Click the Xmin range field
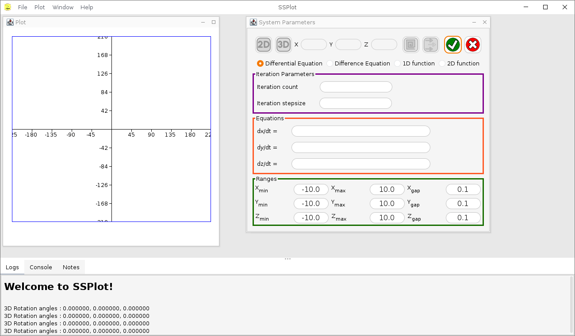 [x=311, y=189]
